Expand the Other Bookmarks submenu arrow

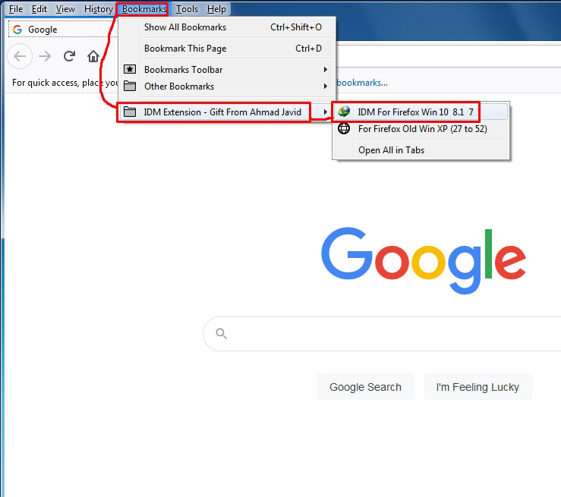325,87
